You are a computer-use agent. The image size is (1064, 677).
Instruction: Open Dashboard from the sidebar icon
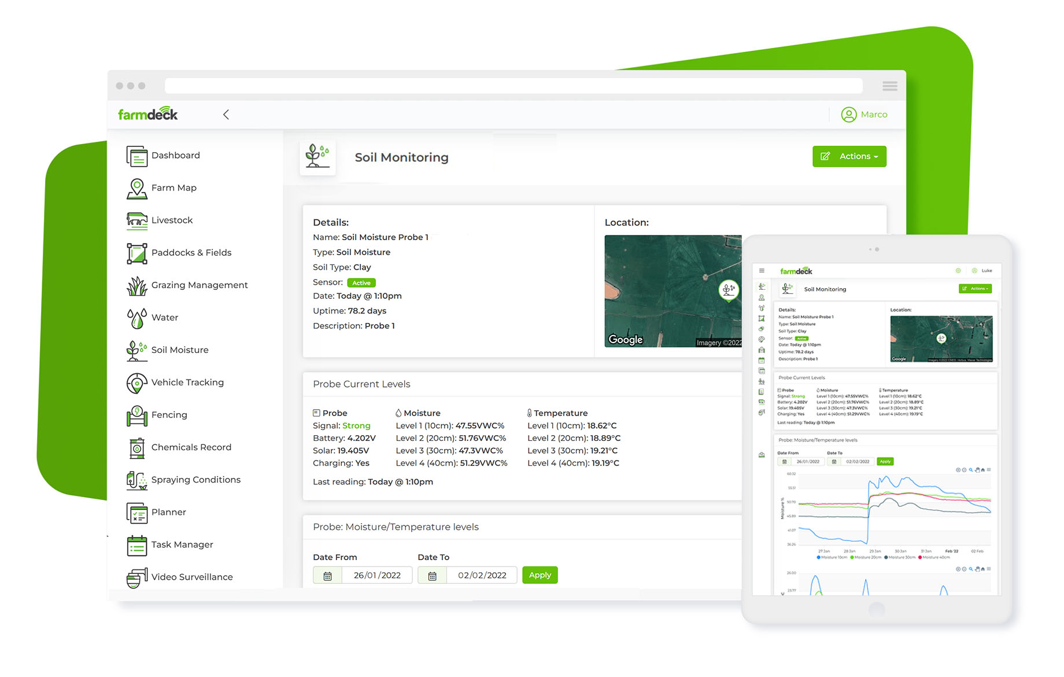click(x=137, y=156)
